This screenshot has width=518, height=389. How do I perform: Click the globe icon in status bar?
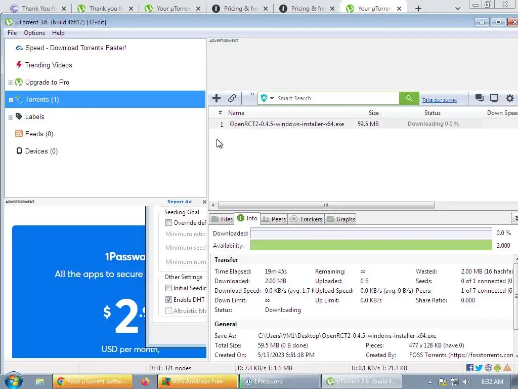click(x=488, y=368)
